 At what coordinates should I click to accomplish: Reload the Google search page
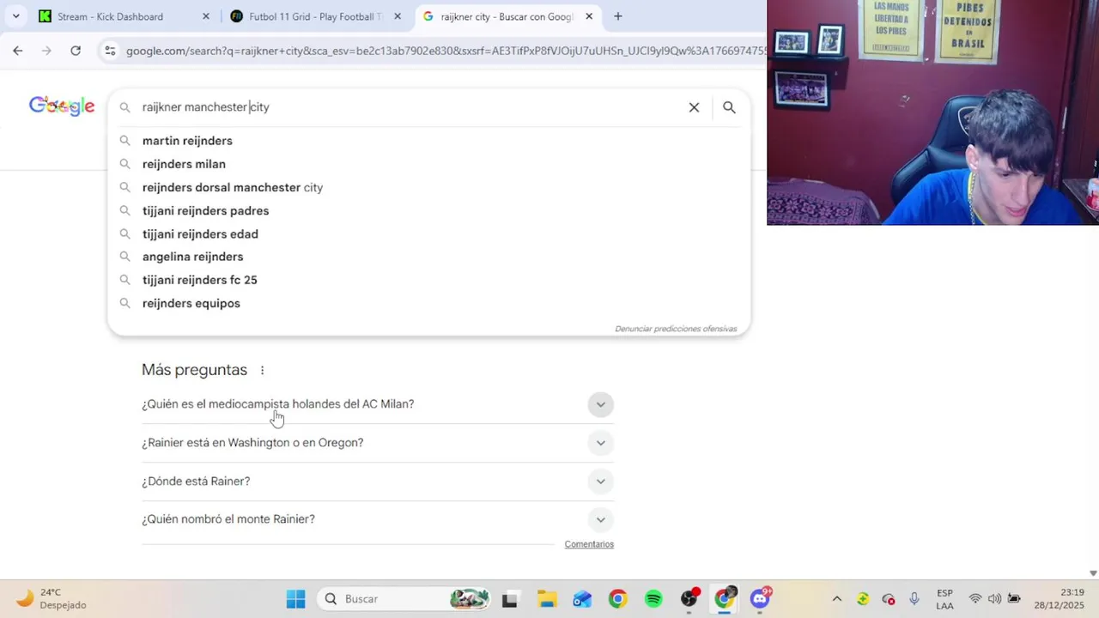click(76, 51)
